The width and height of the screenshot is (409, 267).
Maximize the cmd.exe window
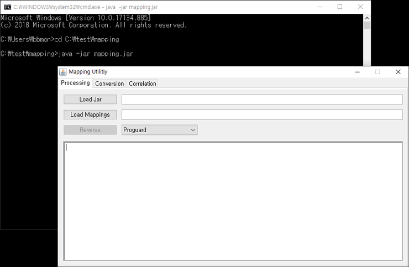click(340, 7)
